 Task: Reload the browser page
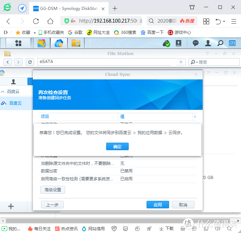(36, 21)
